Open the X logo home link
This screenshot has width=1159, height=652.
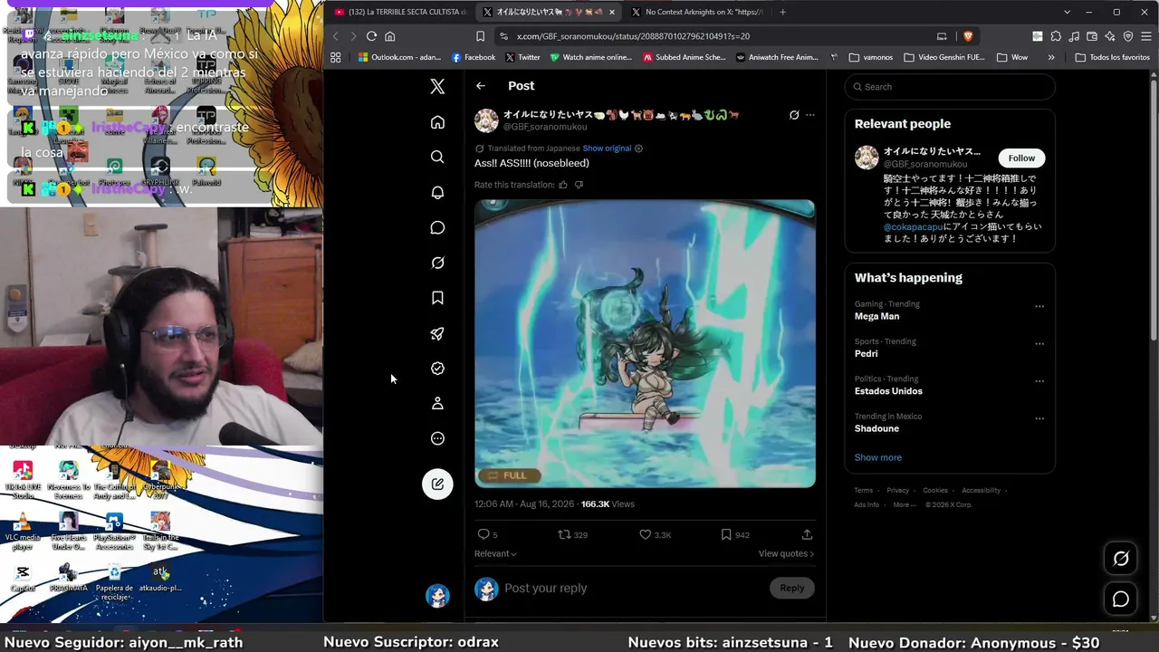pos(437,87)
